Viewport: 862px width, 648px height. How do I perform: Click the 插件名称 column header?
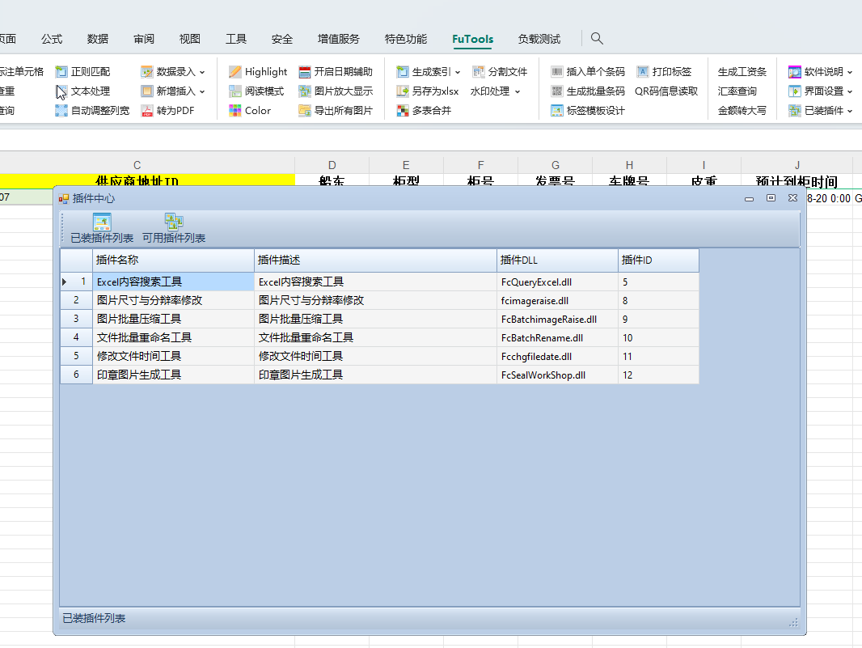coord(173,260)
